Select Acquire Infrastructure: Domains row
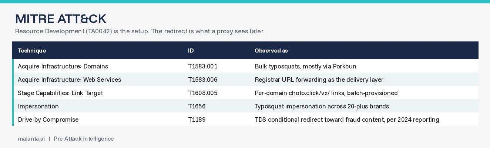This screenshot has width=490, height=148. point(245,66)
